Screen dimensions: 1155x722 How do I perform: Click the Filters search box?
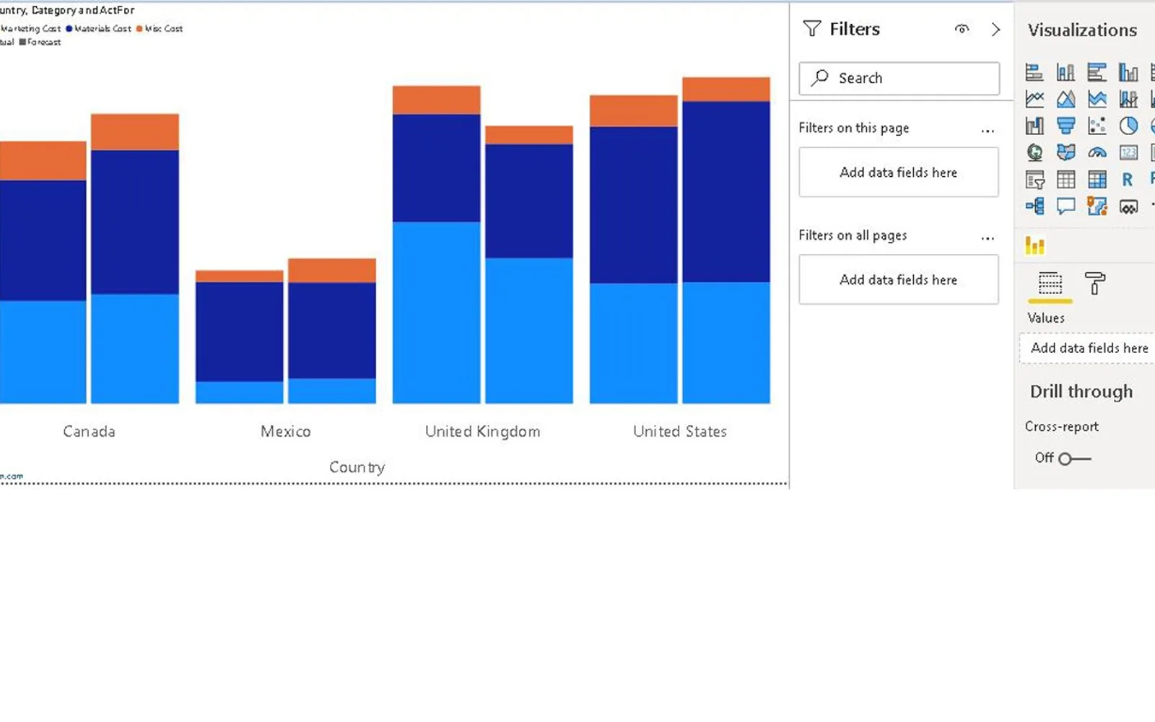click(x=899, y=78)
